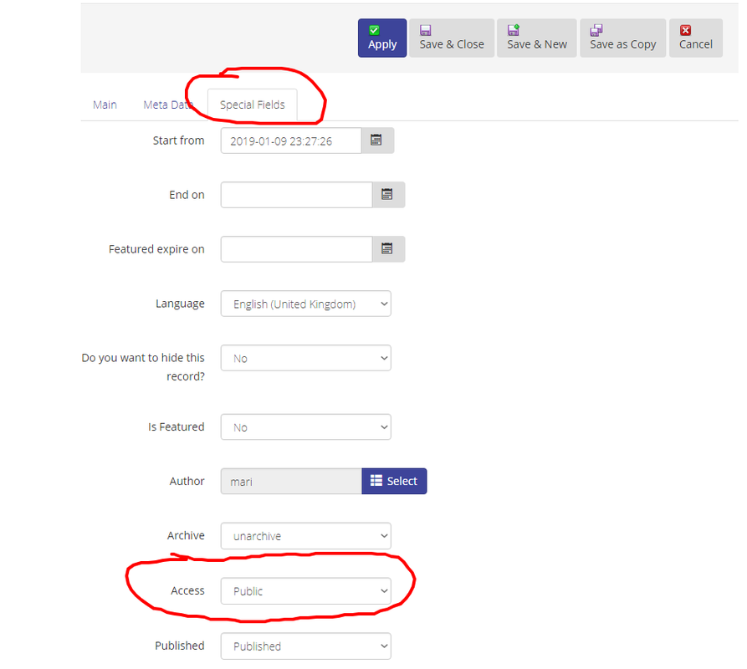
Task: Open calendar picker for Start from
Action: [x=376, y=140]
